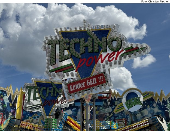Viewport: 170px width, 131px height.
Task: Select the smaller Techno Power sign on left
Action: [44, 96]
